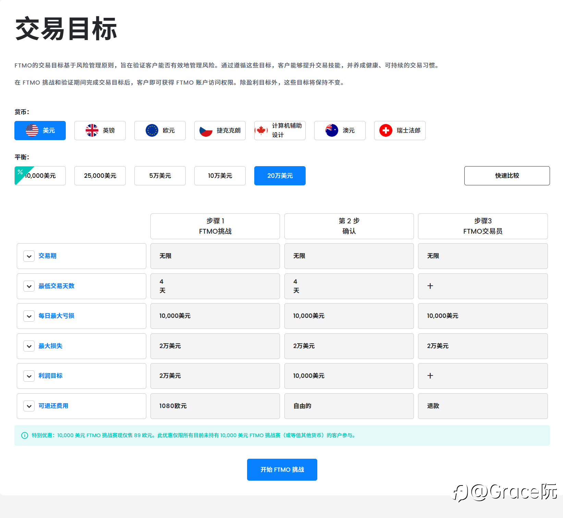
Task: Click the Australian flag icon for 澳元
Action: click(332, 131)
